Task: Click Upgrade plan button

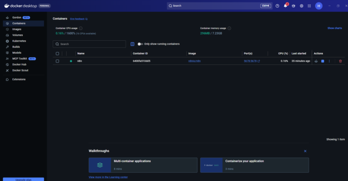Action: point(23,179)
